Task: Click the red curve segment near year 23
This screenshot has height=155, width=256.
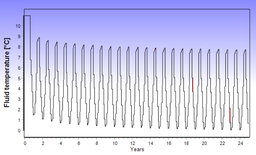Action: 230,115
